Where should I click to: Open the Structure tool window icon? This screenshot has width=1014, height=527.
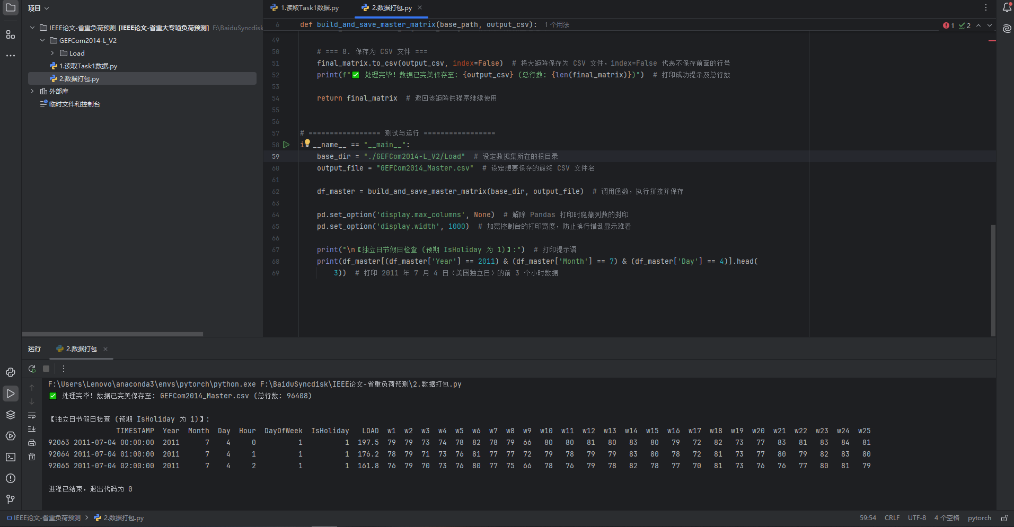pyautogui.click(x=10, y=34)
